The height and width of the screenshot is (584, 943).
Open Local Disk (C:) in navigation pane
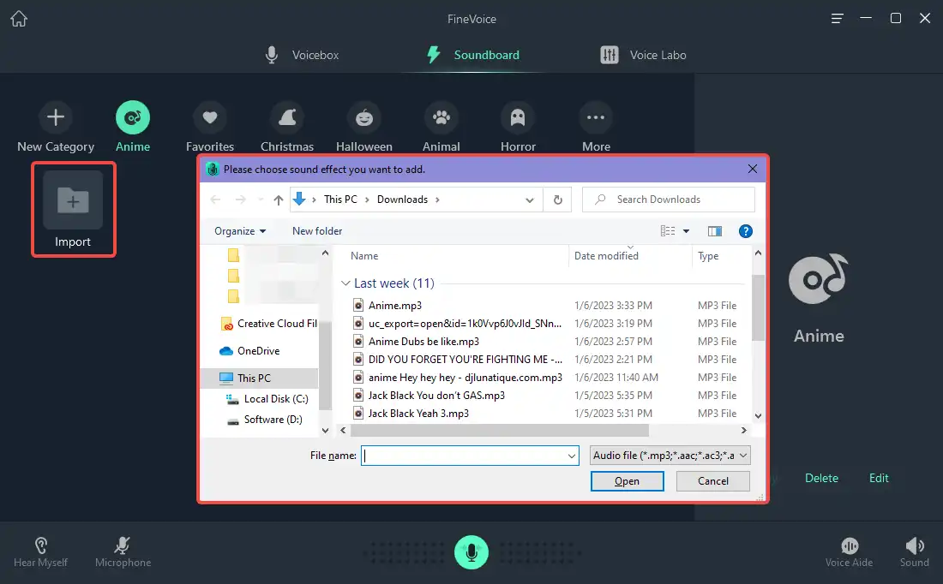click(267, 399)
